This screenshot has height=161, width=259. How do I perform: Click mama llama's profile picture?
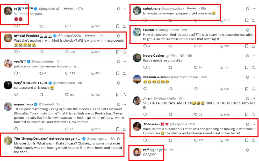click(x=8, y=106)
